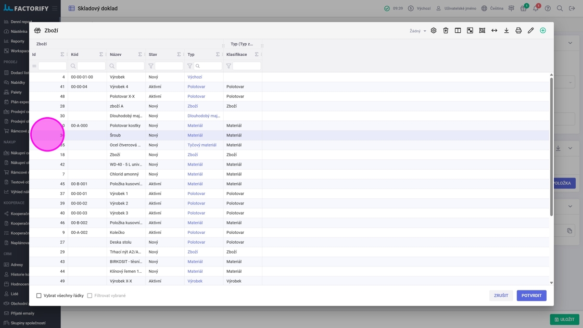Click the sum icon in Název column header
This screenshot has width=583, height=328.
[140, 54]
